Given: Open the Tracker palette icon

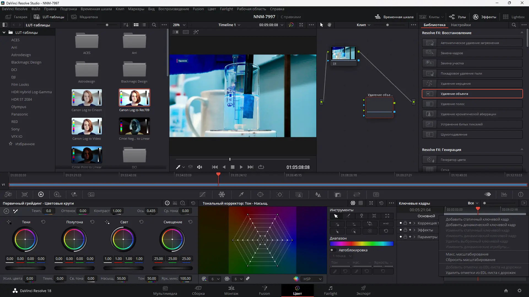Looking at the screenshot, I should pyautogui.click(x=280, y=195).
